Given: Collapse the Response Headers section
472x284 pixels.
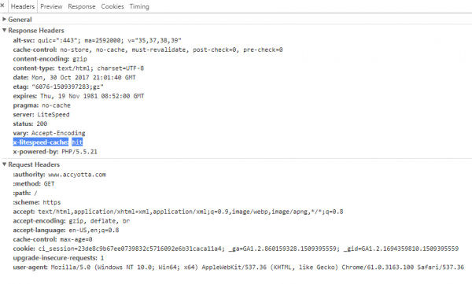Looking at the screenshot, I should [x=33, y=31].
